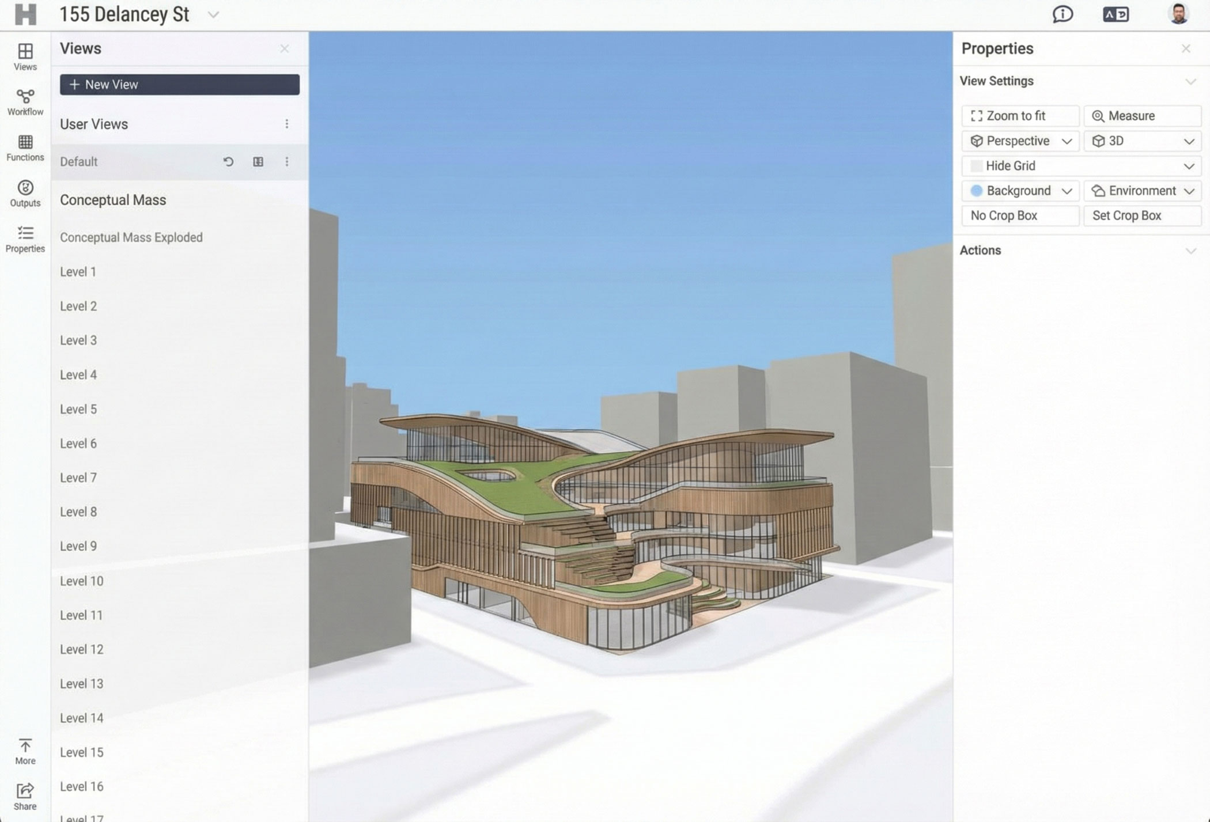
Task: Create a New View
Action: point(179,85)
